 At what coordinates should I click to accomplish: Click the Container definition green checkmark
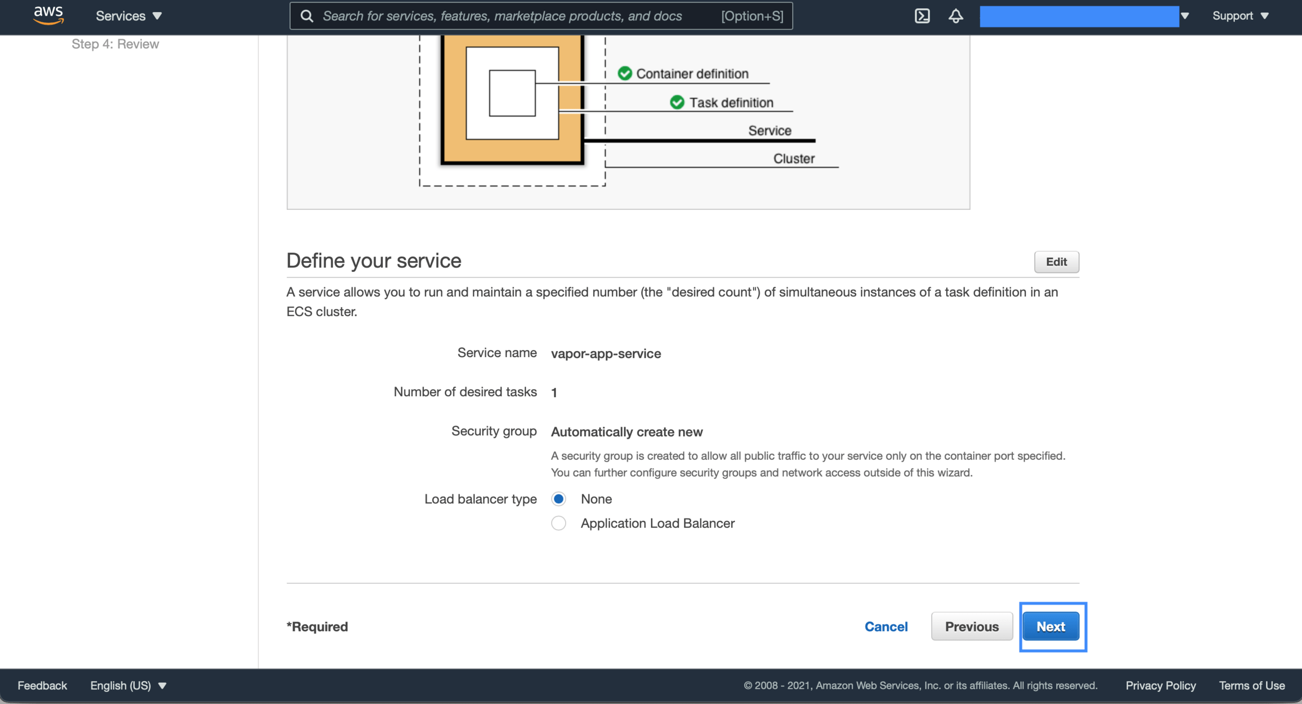[624, 73]
